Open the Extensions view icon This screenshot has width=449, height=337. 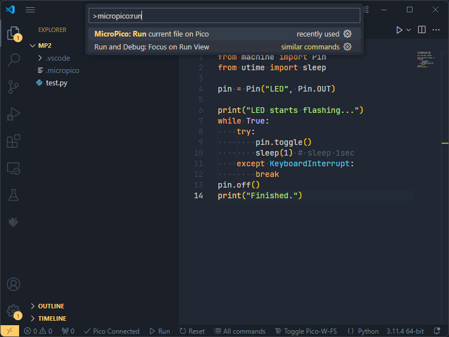pos(13,141)
